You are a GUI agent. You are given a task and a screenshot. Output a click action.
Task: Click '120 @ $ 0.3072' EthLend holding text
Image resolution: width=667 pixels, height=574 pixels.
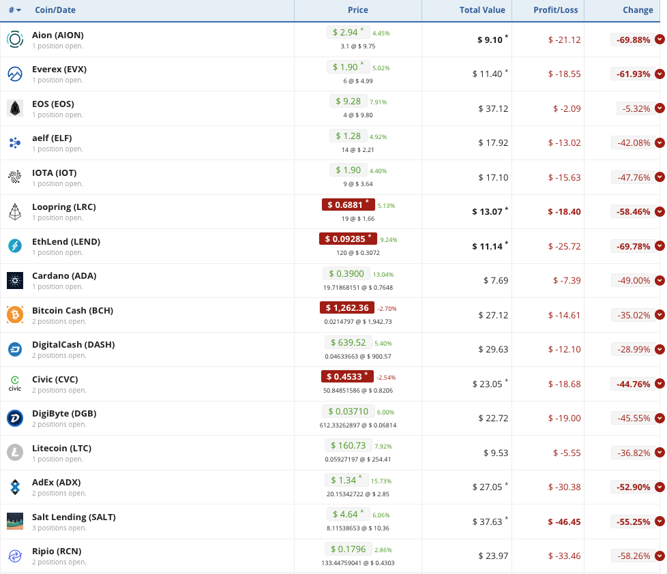coord(358,253)
